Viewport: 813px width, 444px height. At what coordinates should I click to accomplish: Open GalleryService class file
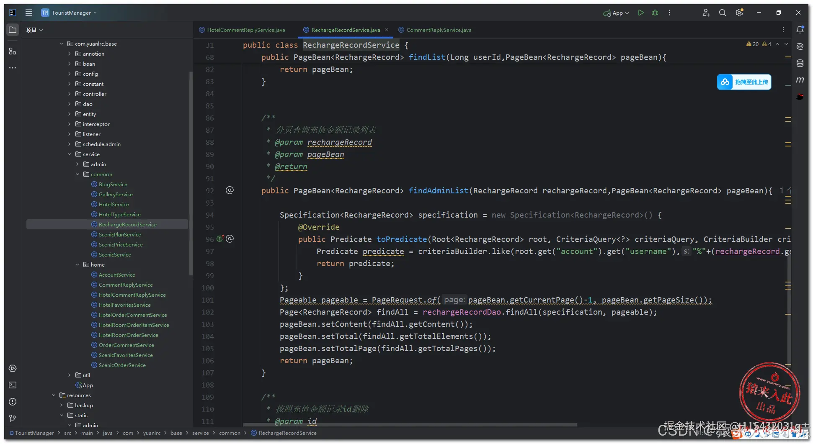116,194
